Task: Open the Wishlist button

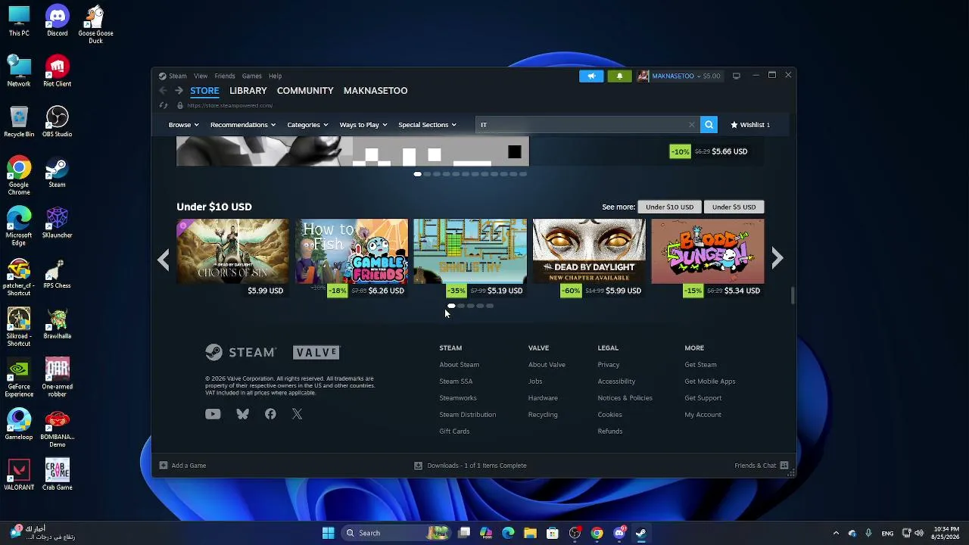Action: pos(750,125)
